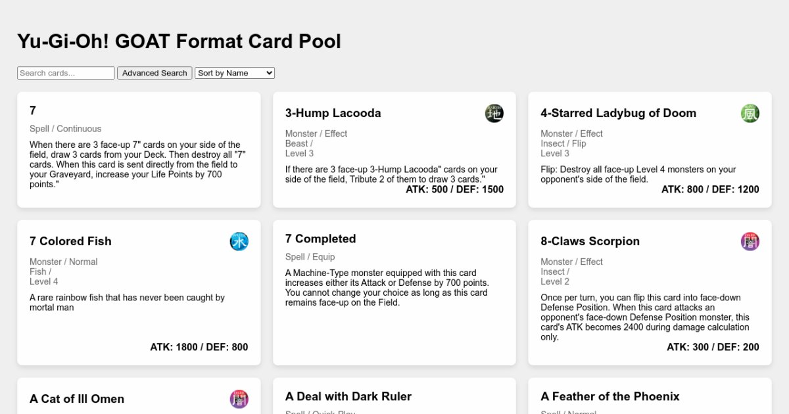Open the A Feather of the Phoenix card
This screenshot has height=414, width=789.
(x=610, y=396)
